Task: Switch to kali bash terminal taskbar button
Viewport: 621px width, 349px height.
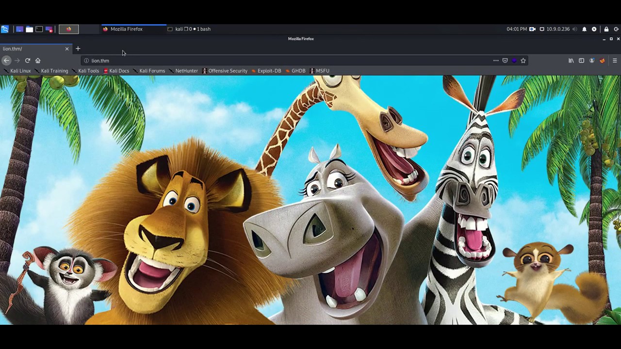Action: (x=189, y=29)
